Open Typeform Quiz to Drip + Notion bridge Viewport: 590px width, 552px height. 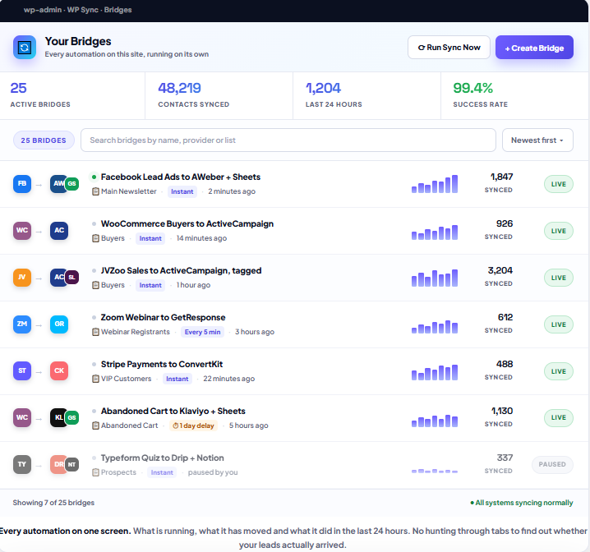point(162,458)
